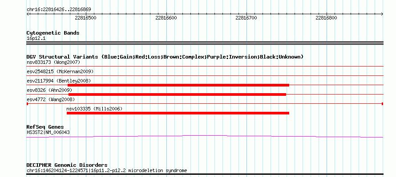Click the DGV Structural Variants track heading

click(x=165, y=57)
